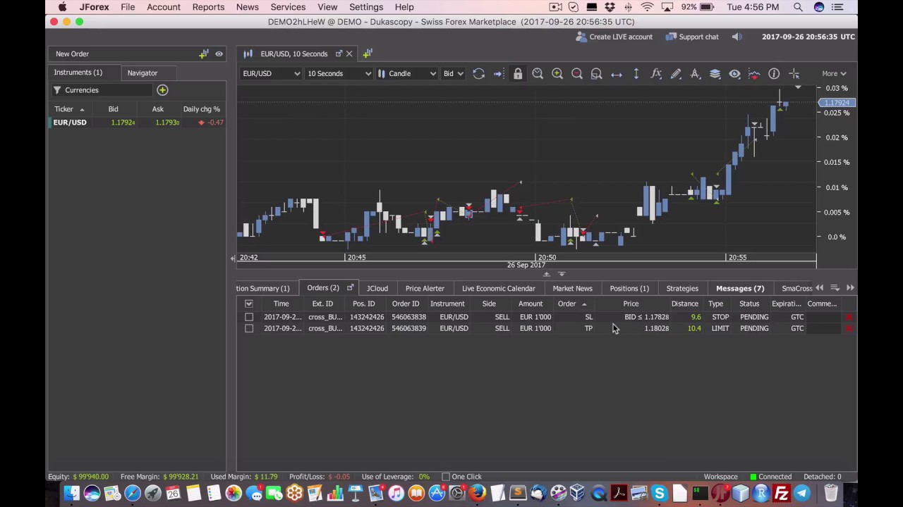
Task: Detach the EUR/USD chart tab
Action: point(339,54)
